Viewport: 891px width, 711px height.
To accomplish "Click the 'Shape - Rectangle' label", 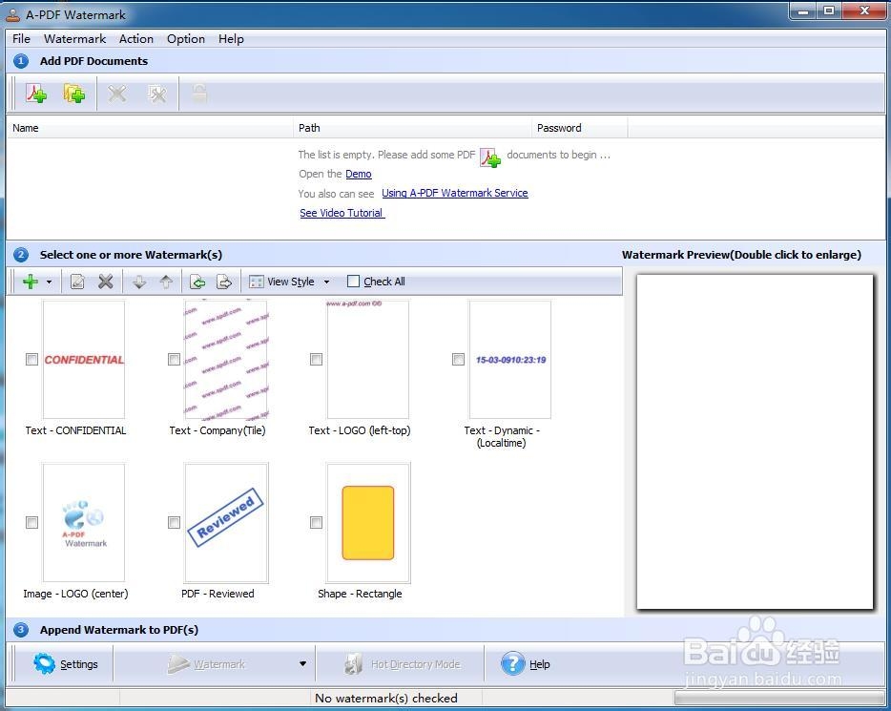I will [x=360, y=594].
